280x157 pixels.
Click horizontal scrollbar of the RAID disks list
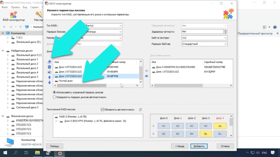(x=82, y=85)
